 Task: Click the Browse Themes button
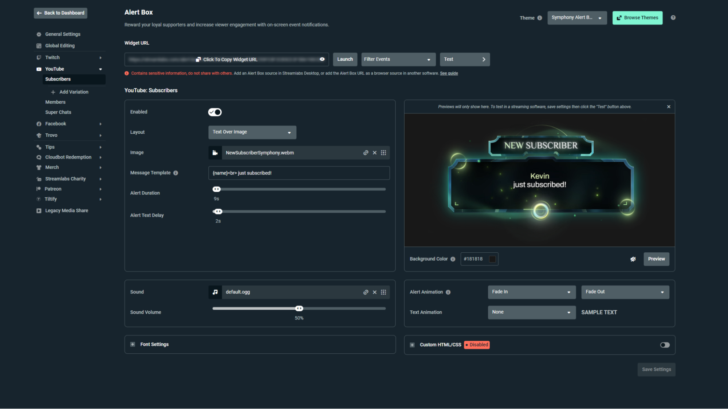[637, 18]
